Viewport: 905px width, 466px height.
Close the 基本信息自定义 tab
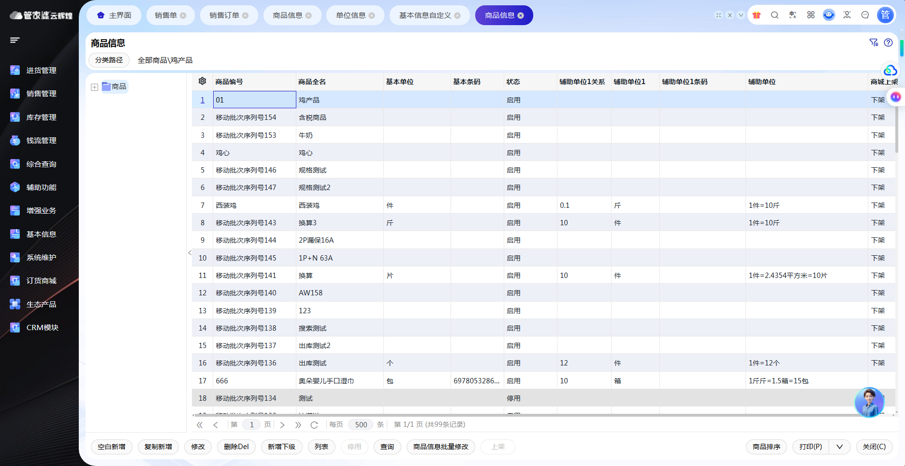457,15
